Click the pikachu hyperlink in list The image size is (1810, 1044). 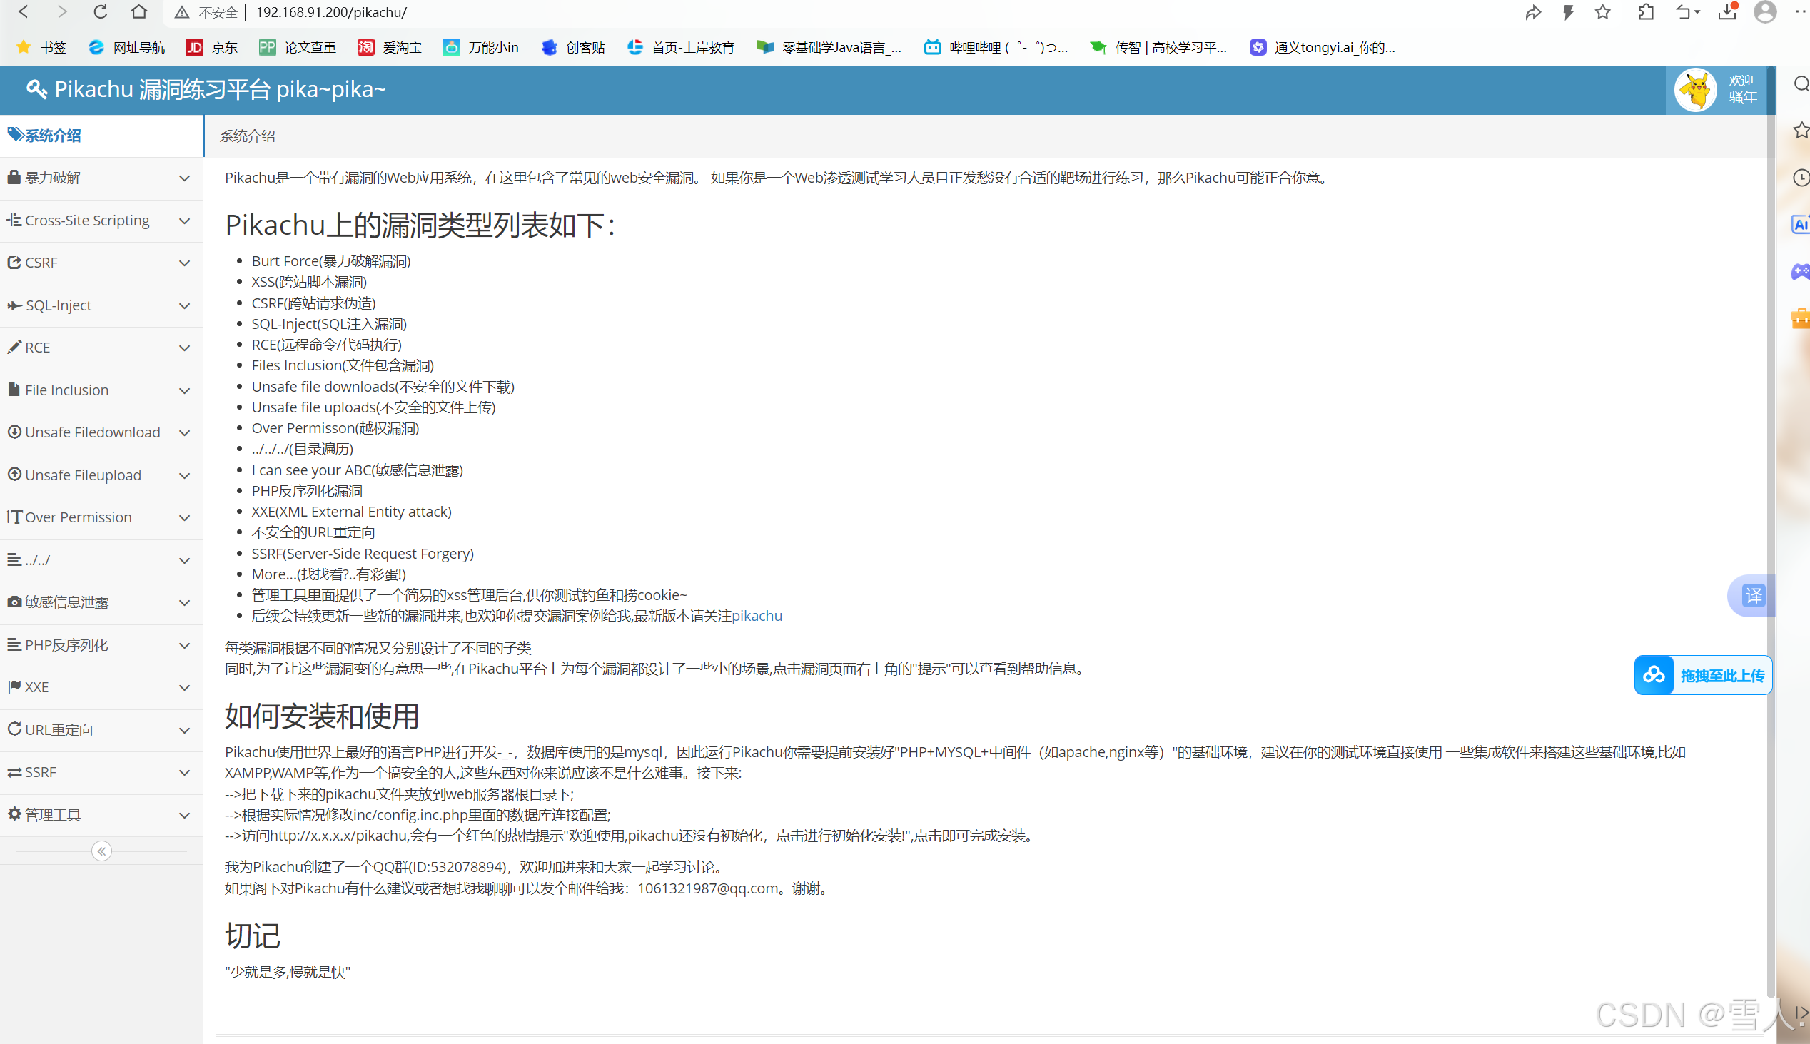[x=757, y=616]
